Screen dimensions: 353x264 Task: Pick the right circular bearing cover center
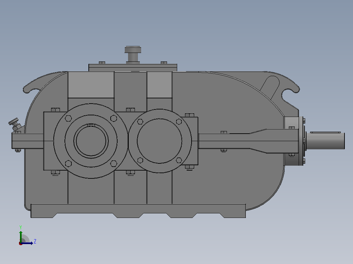pyautogui.click(x=159, y=141)
